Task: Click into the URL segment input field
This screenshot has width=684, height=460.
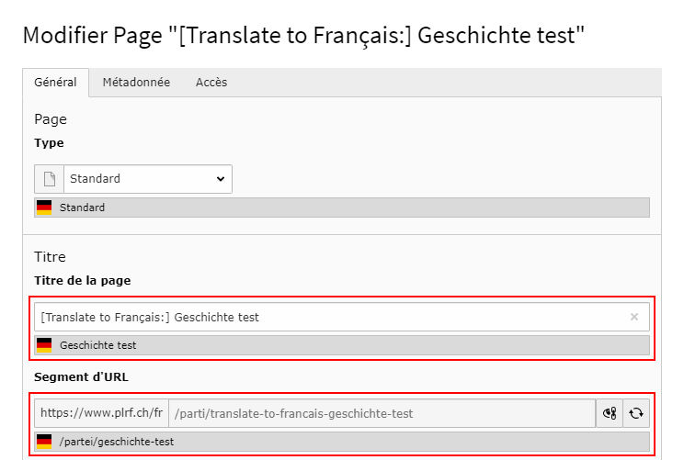Action: (x=381, y=413)
